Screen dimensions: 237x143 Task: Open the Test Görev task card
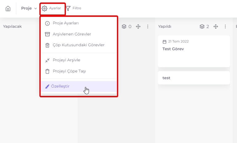194,51
